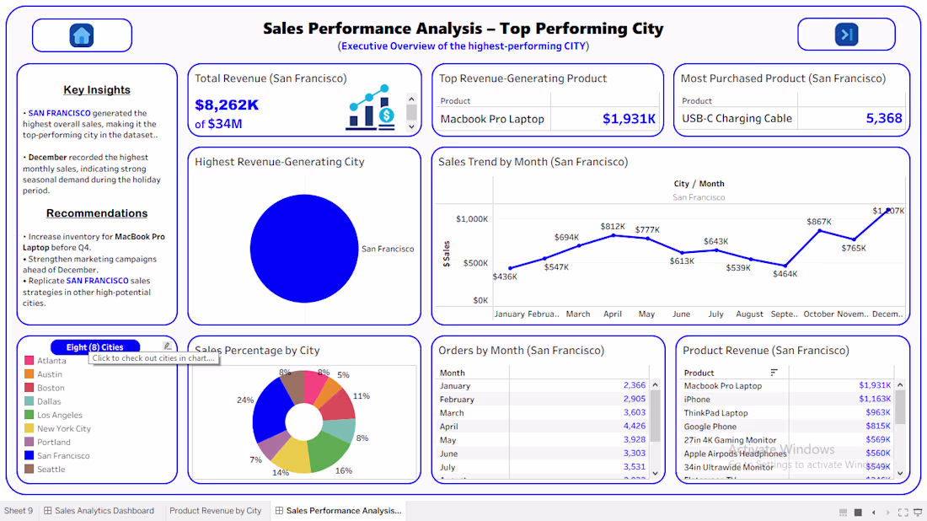
Task: Click down arrow of Orders by Month scrollbar
Action: point(655,472)
